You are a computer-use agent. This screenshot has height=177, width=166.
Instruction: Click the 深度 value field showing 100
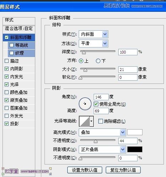click(128, 52)
